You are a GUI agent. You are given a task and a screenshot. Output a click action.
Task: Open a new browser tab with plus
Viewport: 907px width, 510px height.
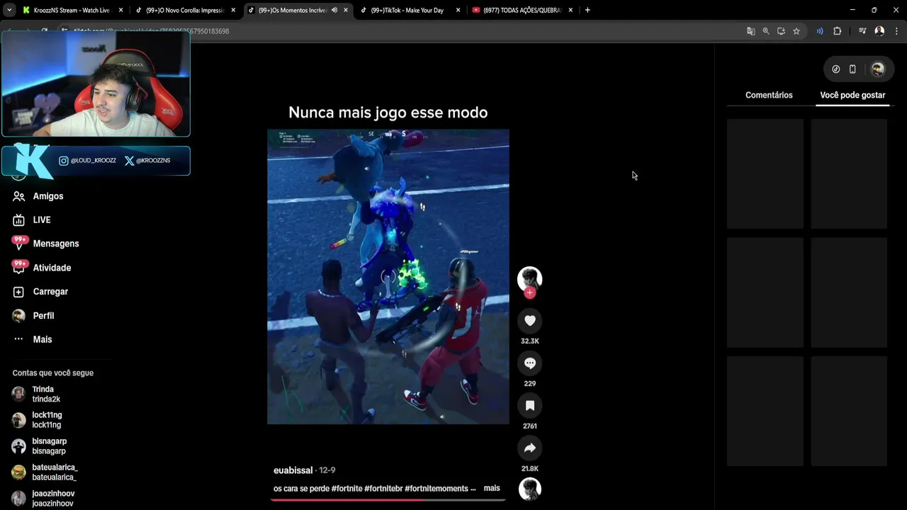587,10
